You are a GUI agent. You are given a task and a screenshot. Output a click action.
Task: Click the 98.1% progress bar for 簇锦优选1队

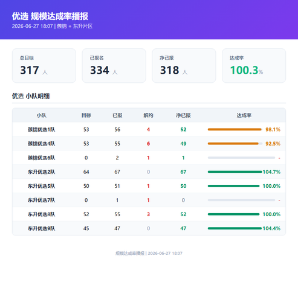[x=235, y=129]
